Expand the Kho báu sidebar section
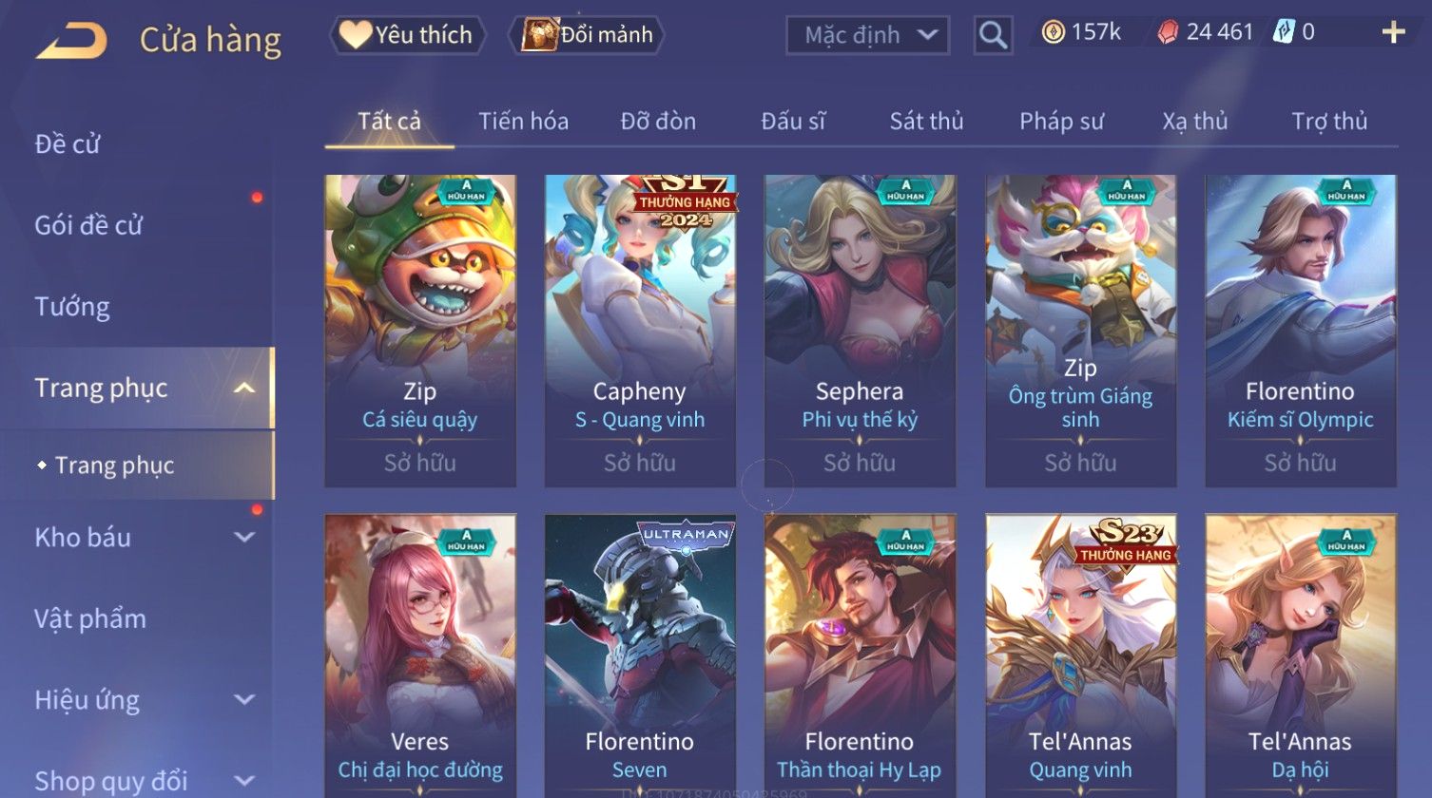The height and width of the screenshot is (798, 1432). pyautogui.click(x=244, y=537)
